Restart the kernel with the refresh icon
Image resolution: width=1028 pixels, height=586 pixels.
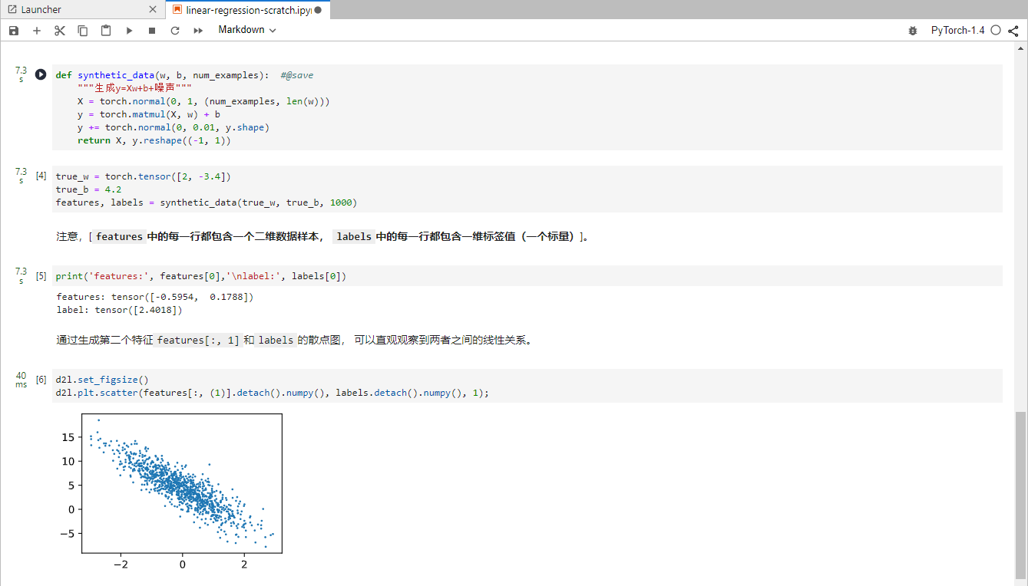(x=174, y=30)
